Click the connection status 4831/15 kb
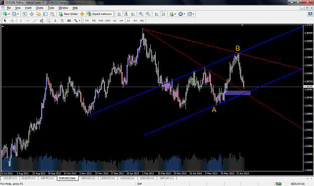 coord(297,184)
